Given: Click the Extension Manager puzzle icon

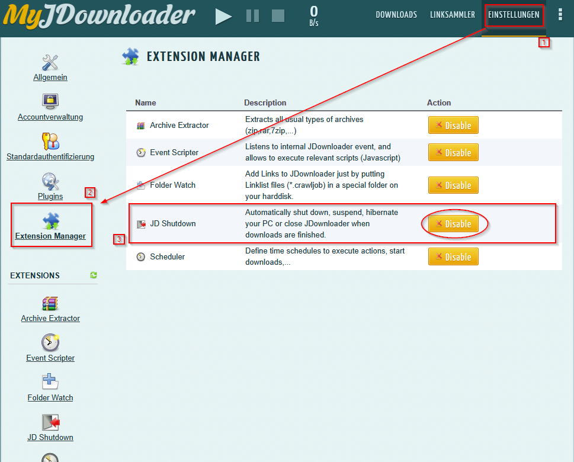Looking at the screenshot, I should pyautogui.click(x=50, y=220).
